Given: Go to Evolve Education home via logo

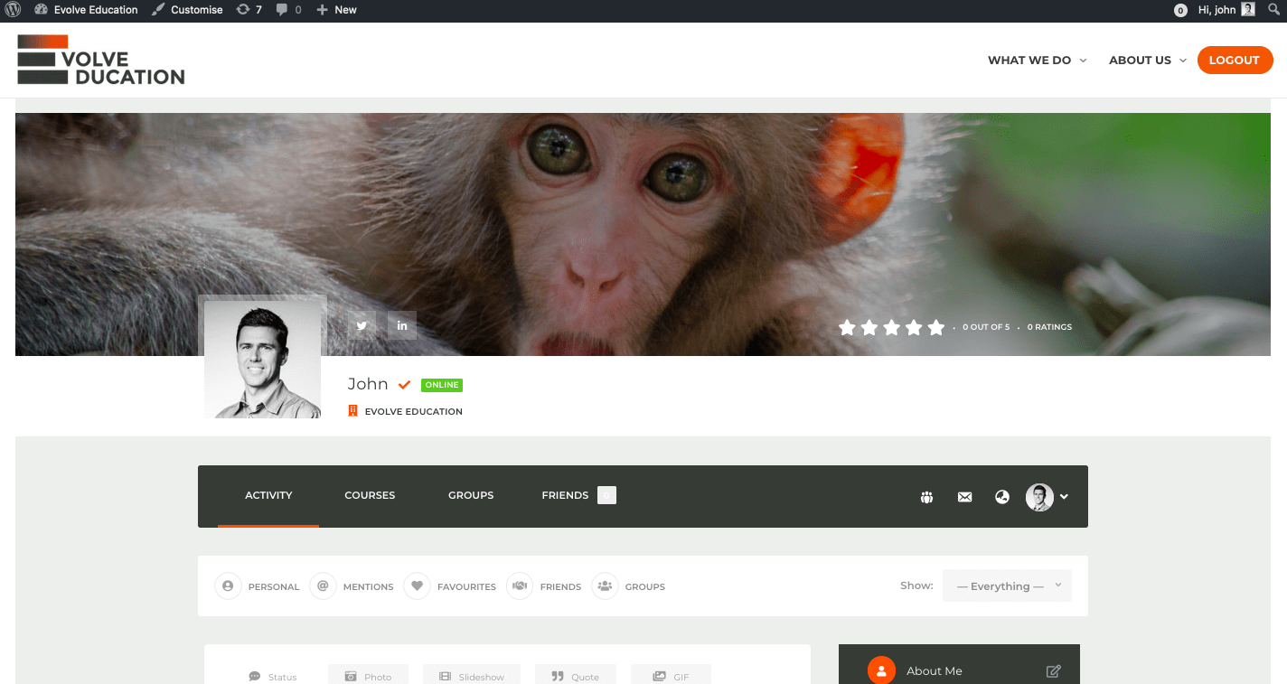Looking at the screenshot, I should pos(101,60).
